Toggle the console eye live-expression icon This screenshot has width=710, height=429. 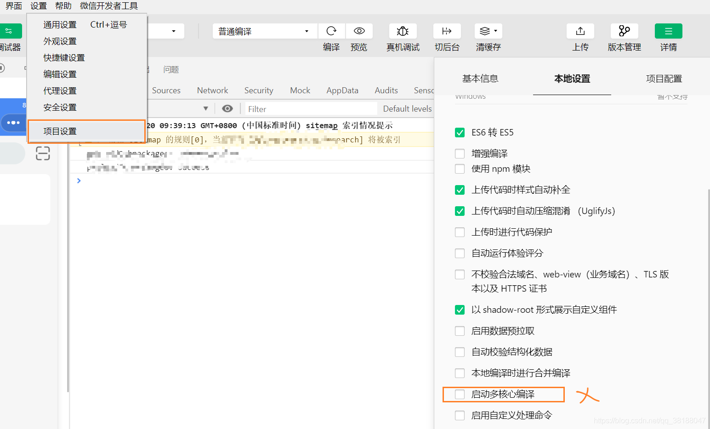point(227,109)
